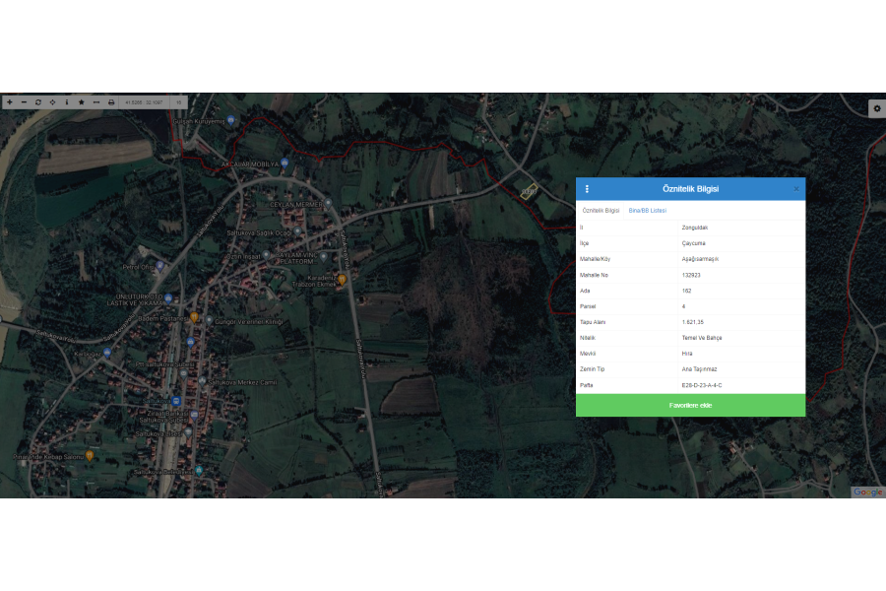Viewport: 886px width, 591px height.
Task: Zoom out using the minus icon
Action: click(x=24, y=101)
